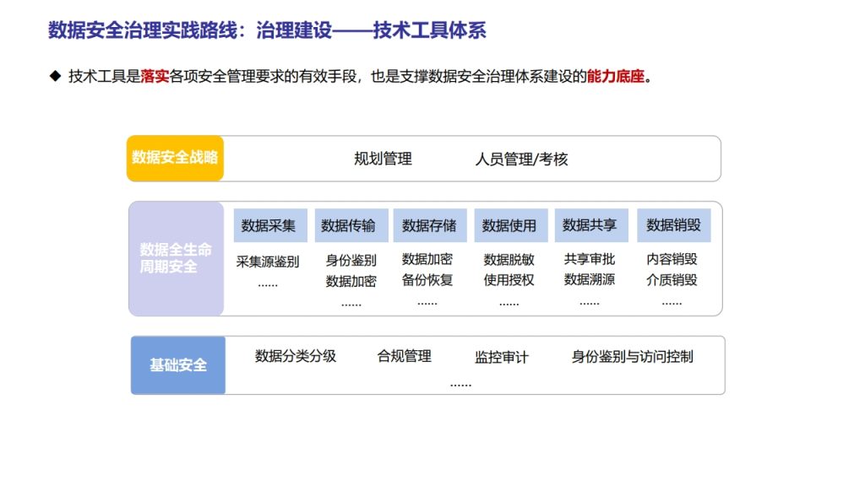Click the 规划管理 text

point(383,159)
